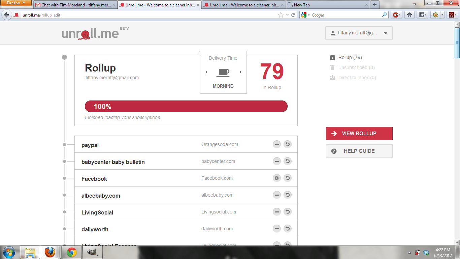Select the active Unroll.me tab

[159, 5]
